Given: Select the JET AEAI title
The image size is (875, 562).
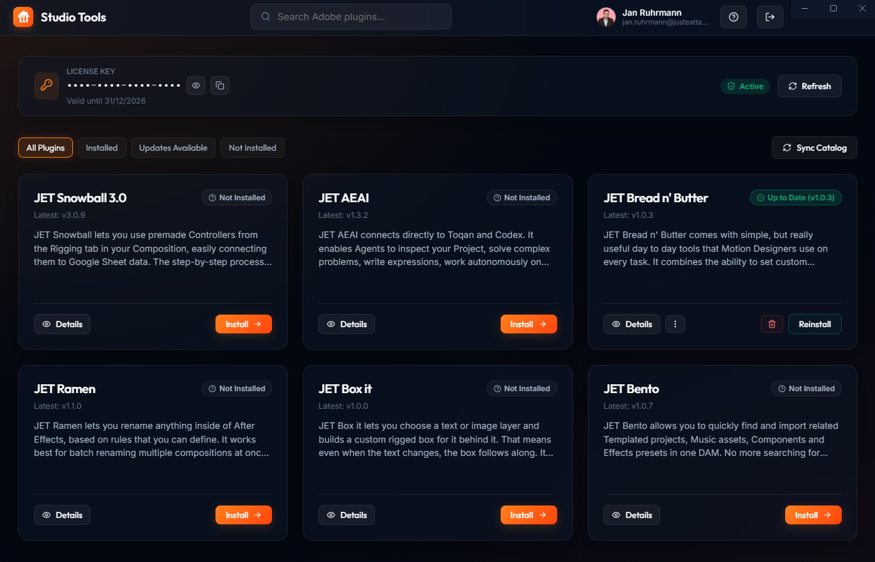Looking at the screenshot, I should point(344,198).
